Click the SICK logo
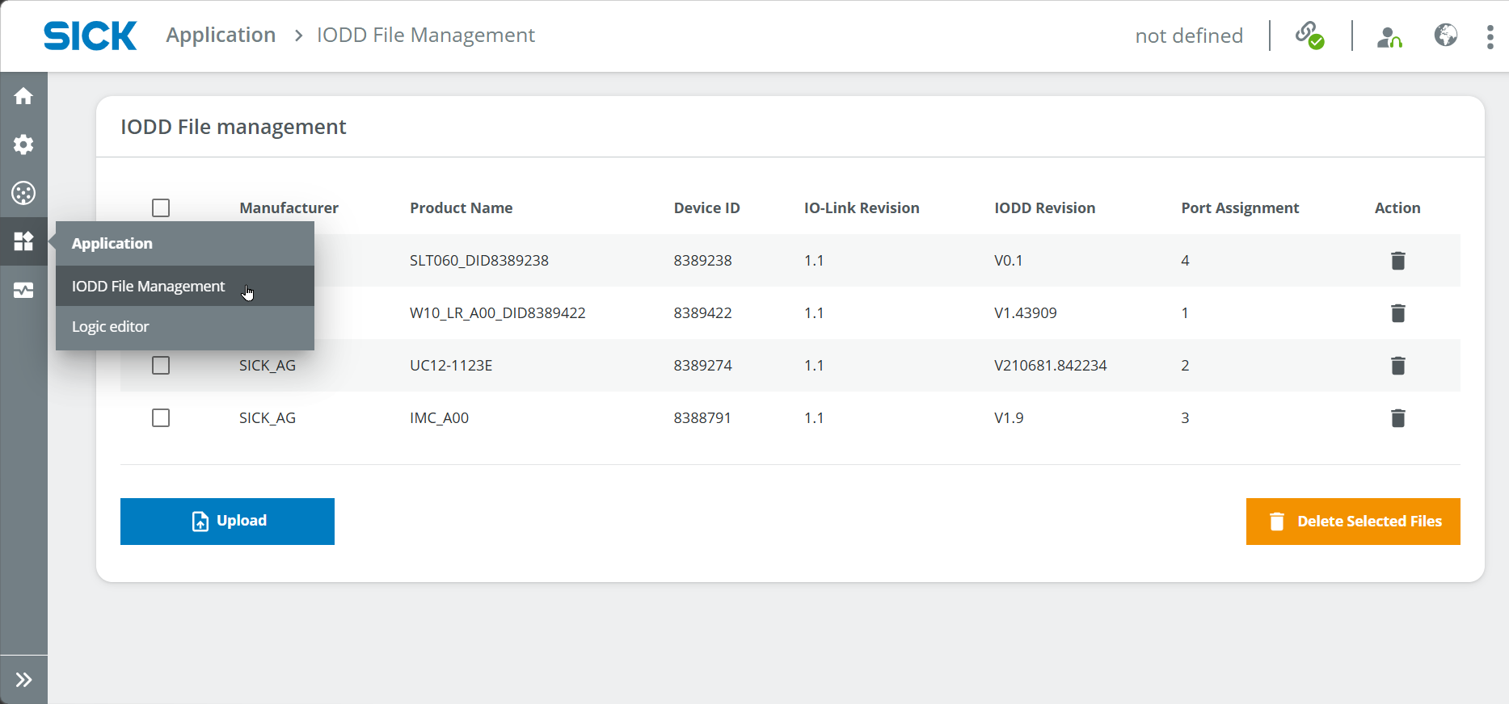 (x=91, y=36)
